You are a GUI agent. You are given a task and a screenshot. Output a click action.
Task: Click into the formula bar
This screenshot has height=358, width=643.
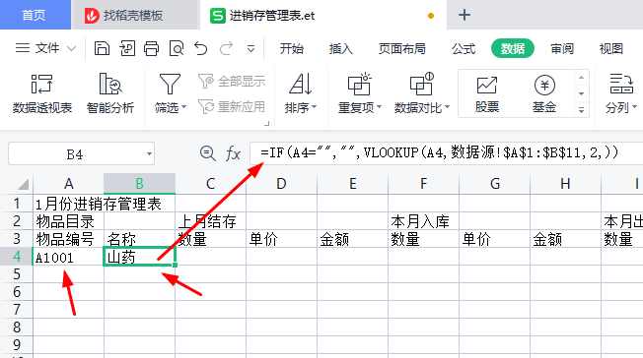[446, 153]
